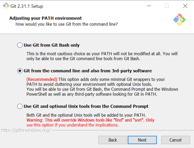Minimize the Git Setup window
194x148 pixels.
coord(149,6)
